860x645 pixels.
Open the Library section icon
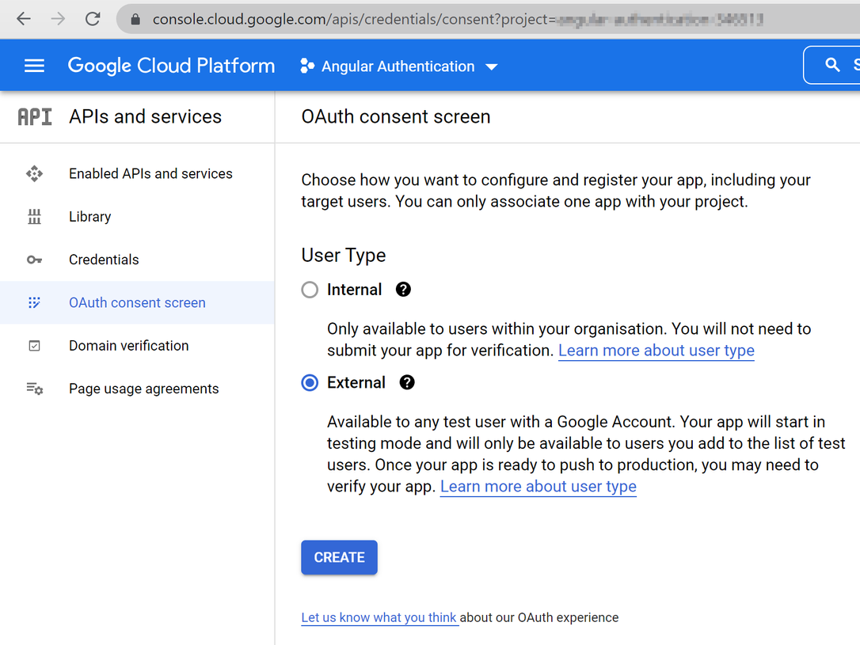[34, 216]
